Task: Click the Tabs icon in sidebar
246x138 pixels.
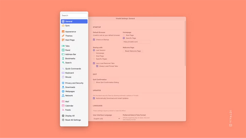Action: tap(63, 46)
